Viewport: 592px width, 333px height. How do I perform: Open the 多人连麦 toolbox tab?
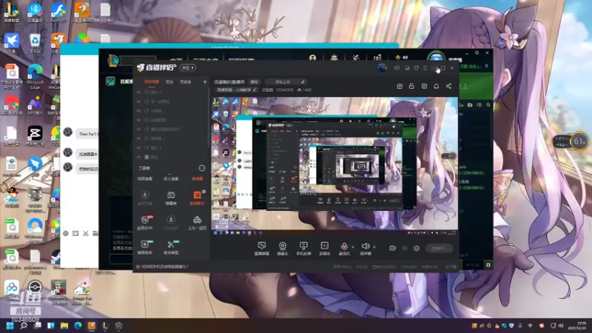171,178
